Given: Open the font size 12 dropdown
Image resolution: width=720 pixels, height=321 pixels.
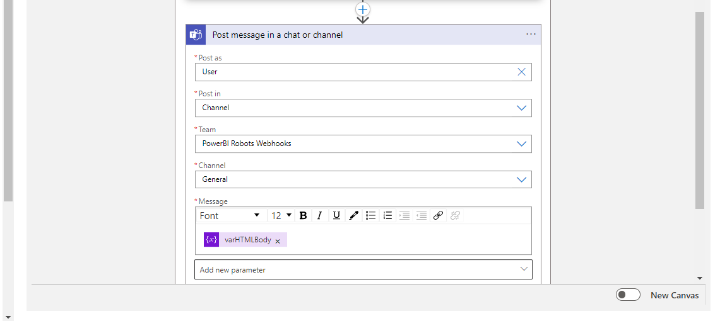Looking at the screenshot, I should [x=281, y=215].
